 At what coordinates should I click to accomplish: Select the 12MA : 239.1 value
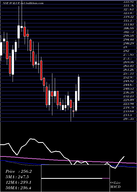tap(18, 183)
